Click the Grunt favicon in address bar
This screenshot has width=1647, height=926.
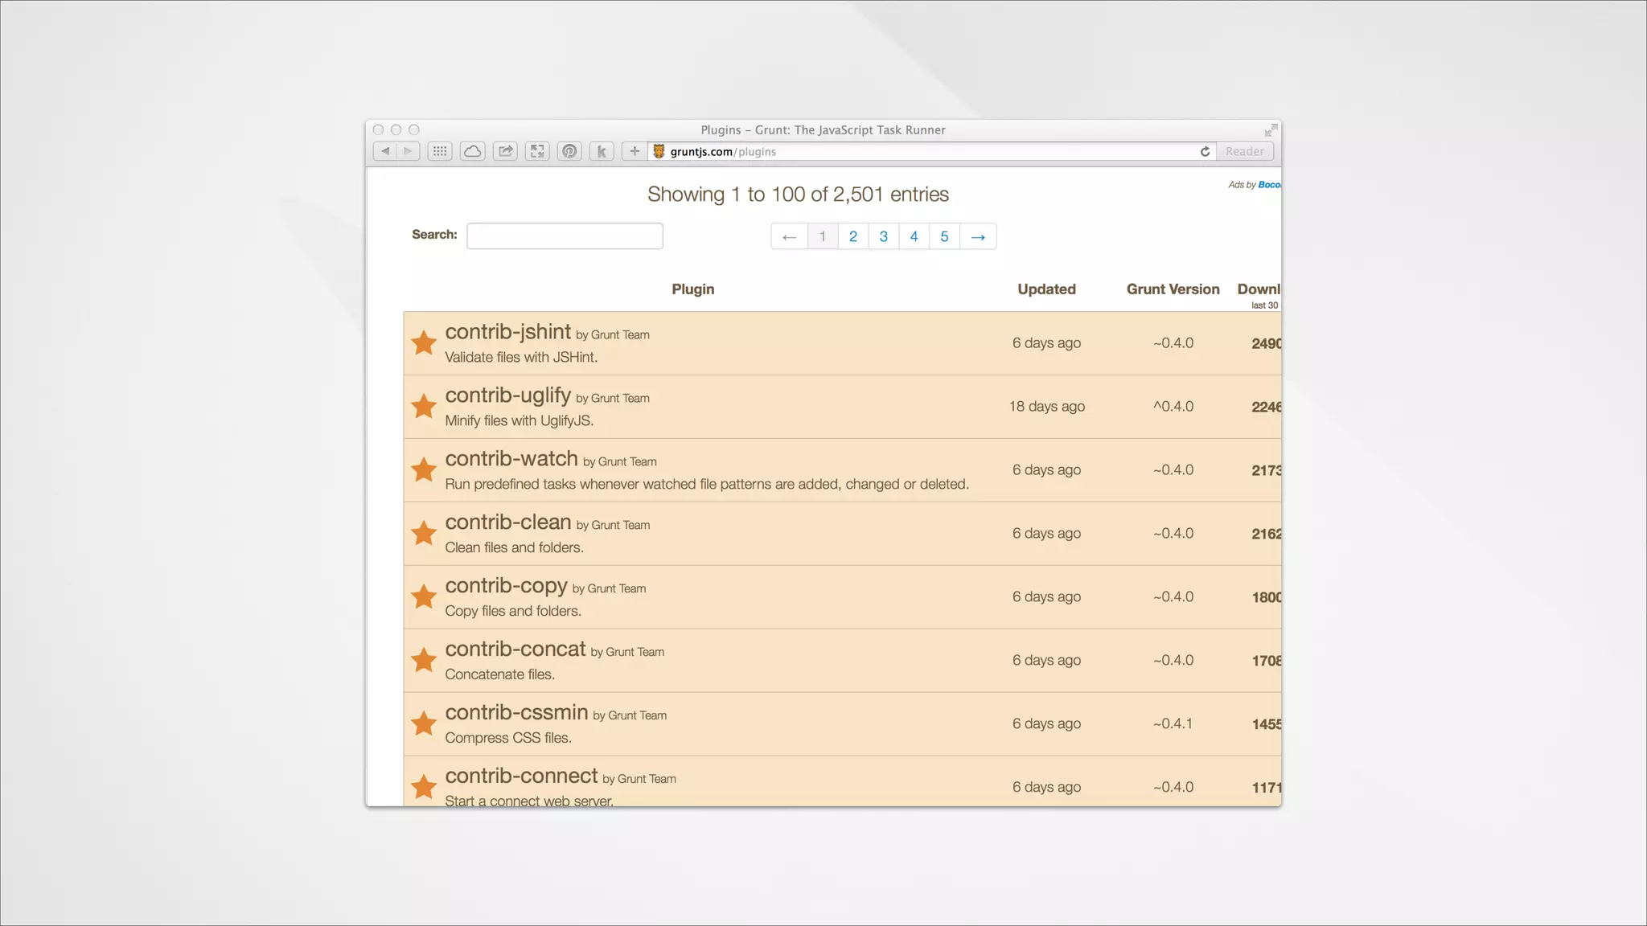tap(659, 151)
